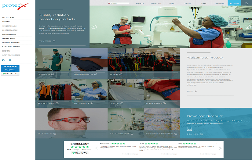Open Contact Us menu item
This screenshot has width=252, height=160.
click(x=220, y=3)
